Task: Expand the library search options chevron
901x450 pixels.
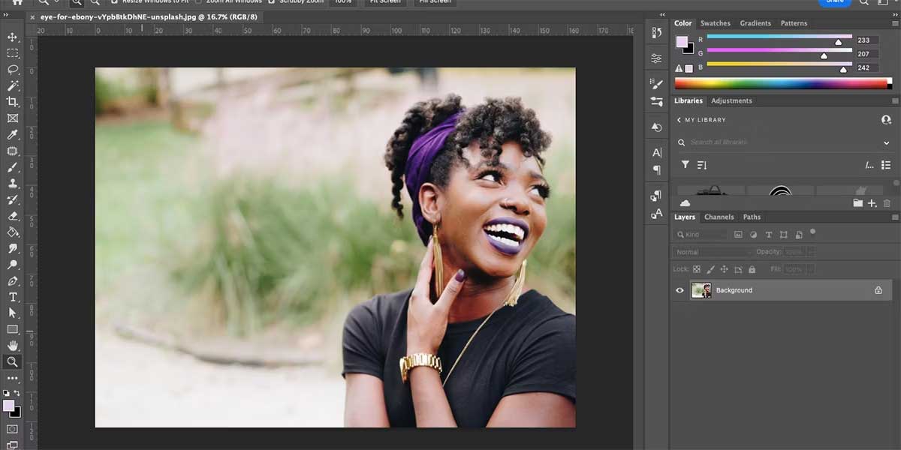Action: (x=886, y=142)
